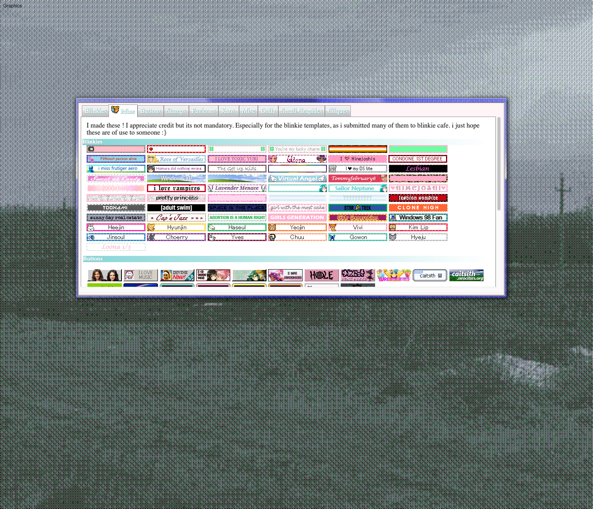Viewport: 593px width, 509px height.
Task: Select the 'i love vampires' blinkie
Action: tap(176, 188)
